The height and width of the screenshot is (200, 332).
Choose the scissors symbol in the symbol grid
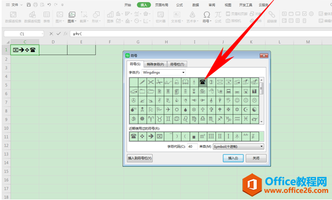(x=151, y=82)
